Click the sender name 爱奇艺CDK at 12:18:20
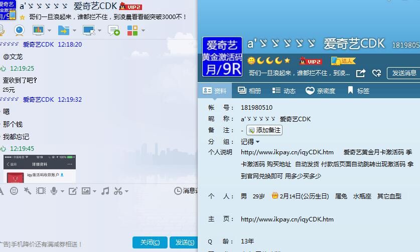The image size is (420, 252). 38,45
